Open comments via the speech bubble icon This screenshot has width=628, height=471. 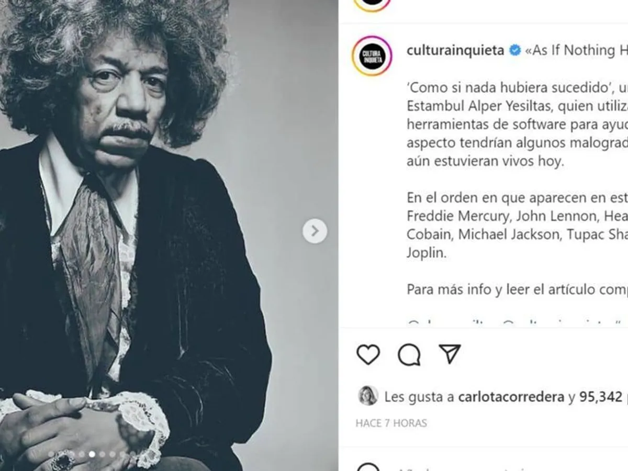pos(409,354)
